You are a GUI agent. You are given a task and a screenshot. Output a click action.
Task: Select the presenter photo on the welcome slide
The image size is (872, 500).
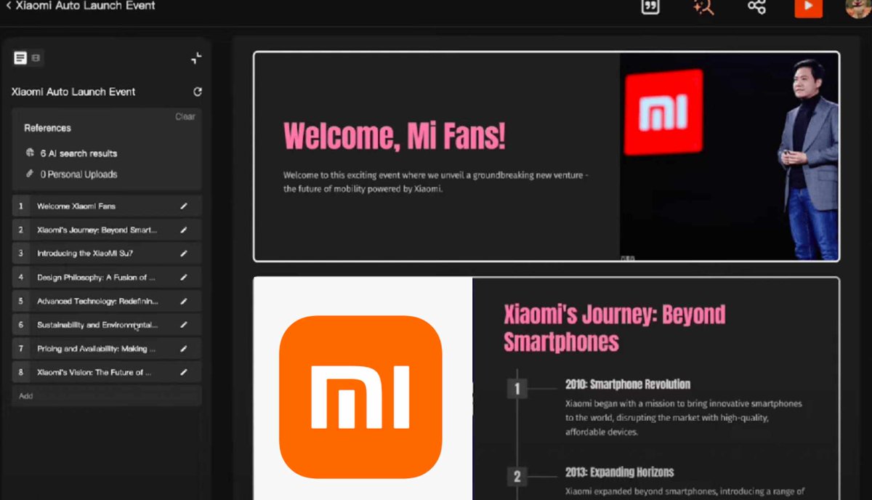click(729, 156)
